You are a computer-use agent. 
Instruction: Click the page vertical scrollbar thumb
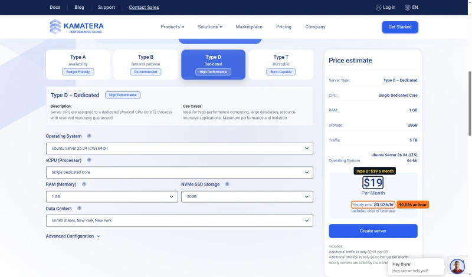[x=470, y=104]
